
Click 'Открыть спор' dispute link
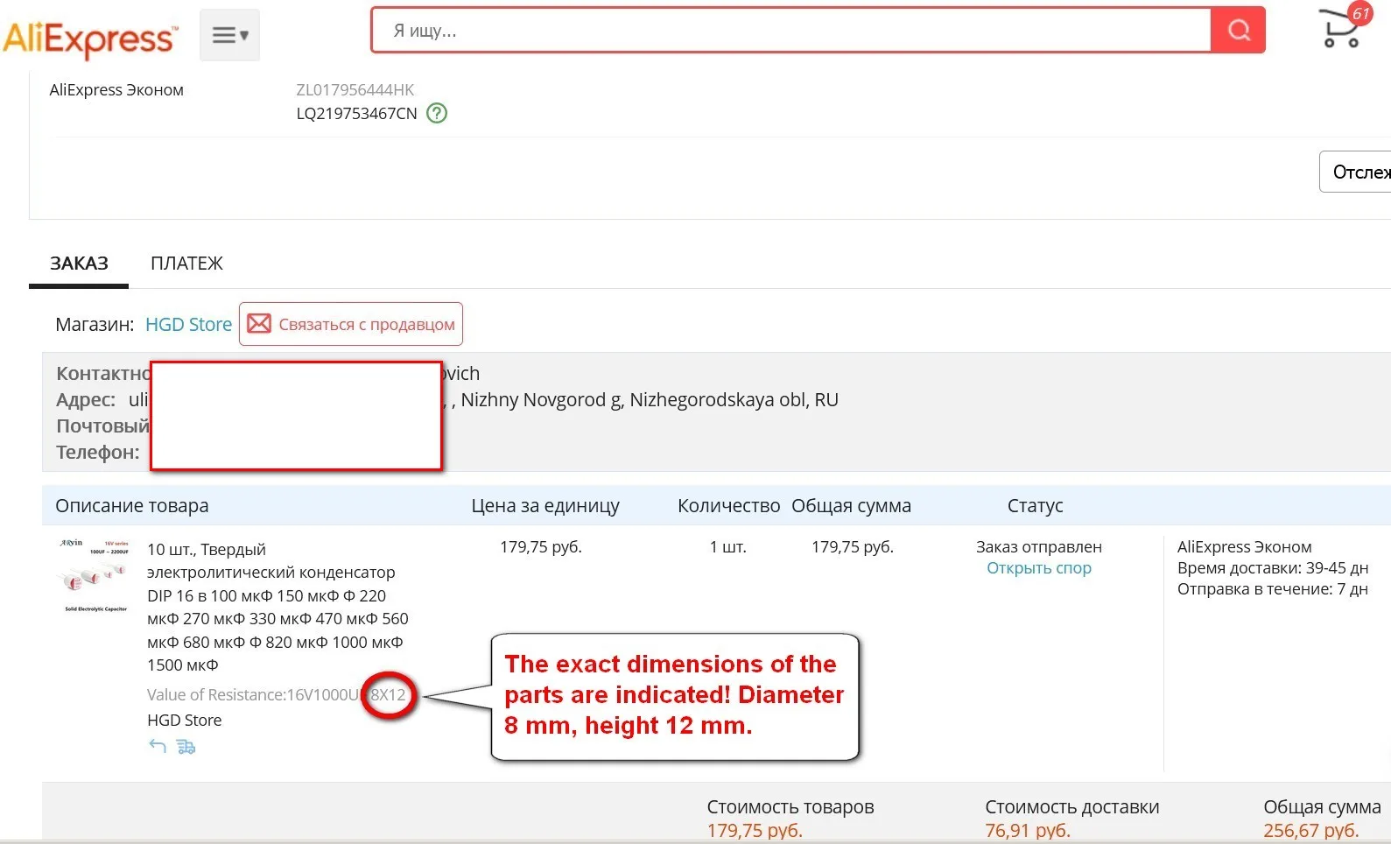1039,568
